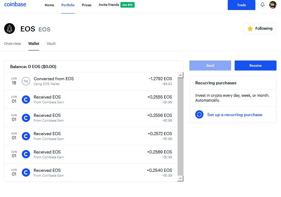Screen dimensions: 281x197
Task: Click the -$8.93 value
Action: (x=167, y=84)
